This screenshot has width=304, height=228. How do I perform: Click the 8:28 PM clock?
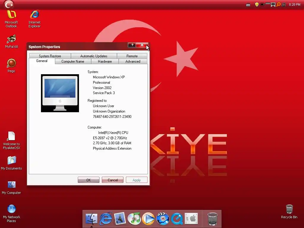[x=294, y=4]
